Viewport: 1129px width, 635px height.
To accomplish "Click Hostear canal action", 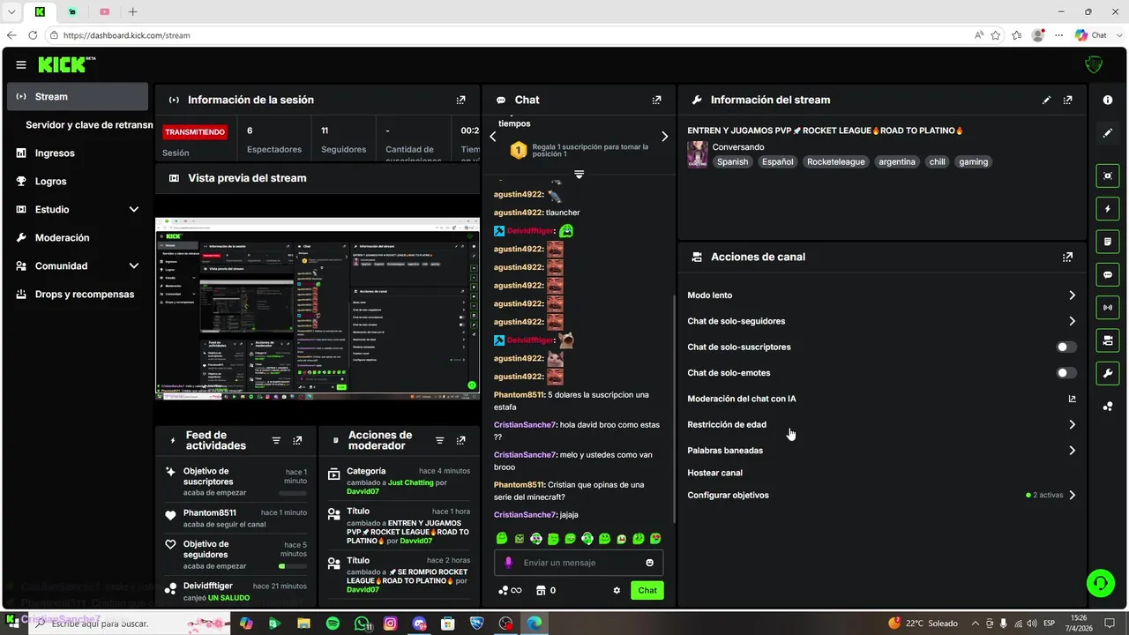I will [714, 473].
